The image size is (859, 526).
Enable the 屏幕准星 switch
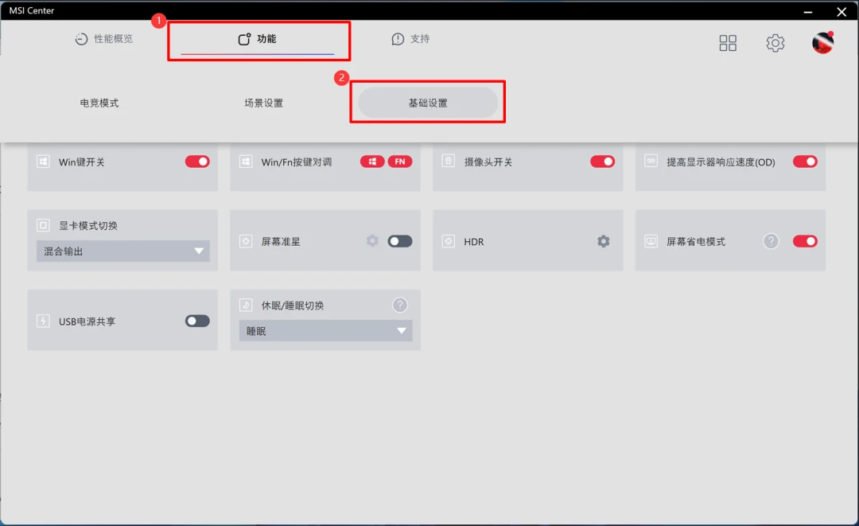click(400, 241)
